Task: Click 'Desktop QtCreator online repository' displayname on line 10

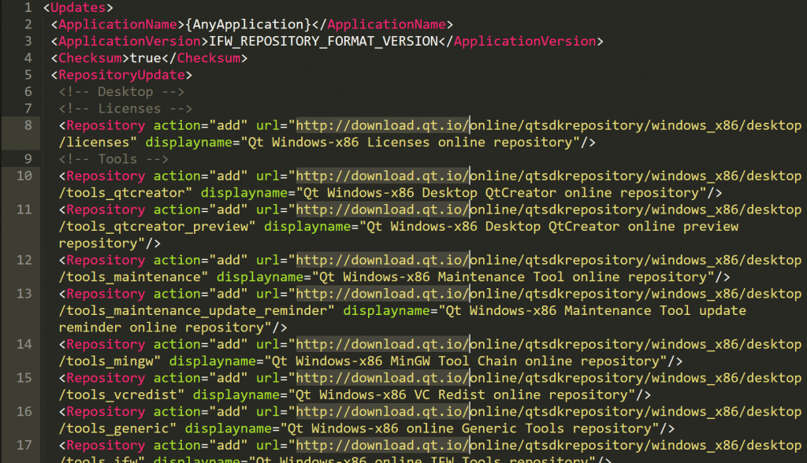Action: click(560, 193)
